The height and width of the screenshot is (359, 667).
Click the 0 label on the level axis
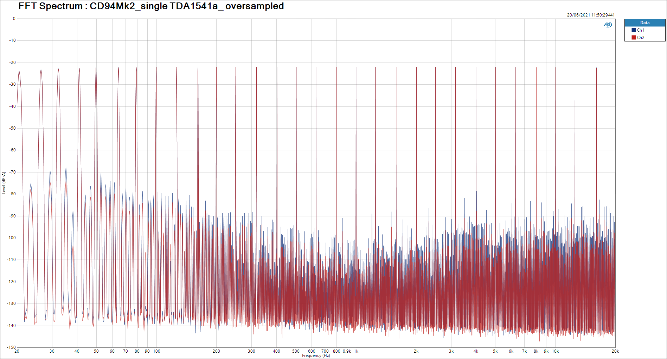(14, 19)
